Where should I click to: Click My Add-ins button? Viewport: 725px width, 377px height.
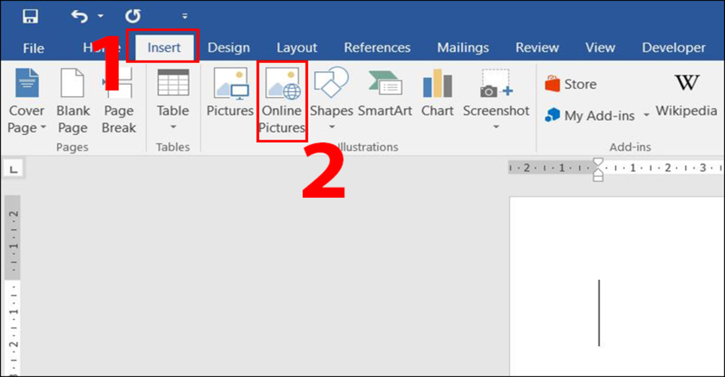pos(591,115)
